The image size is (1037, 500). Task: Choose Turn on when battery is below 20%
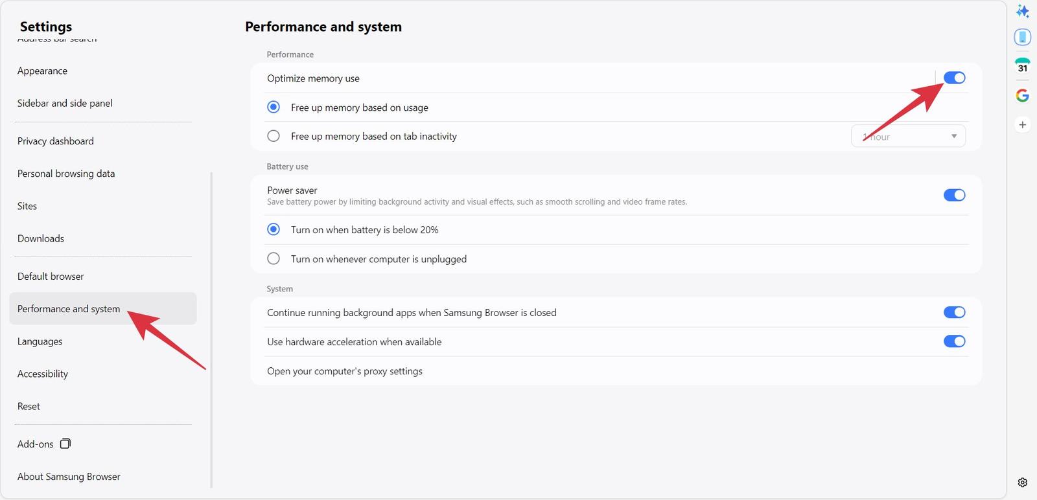(274, 229)
